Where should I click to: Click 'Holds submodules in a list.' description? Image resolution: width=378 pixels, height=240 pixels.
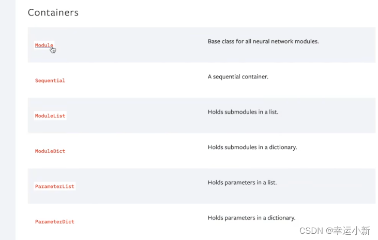click(x=243, y=111)
